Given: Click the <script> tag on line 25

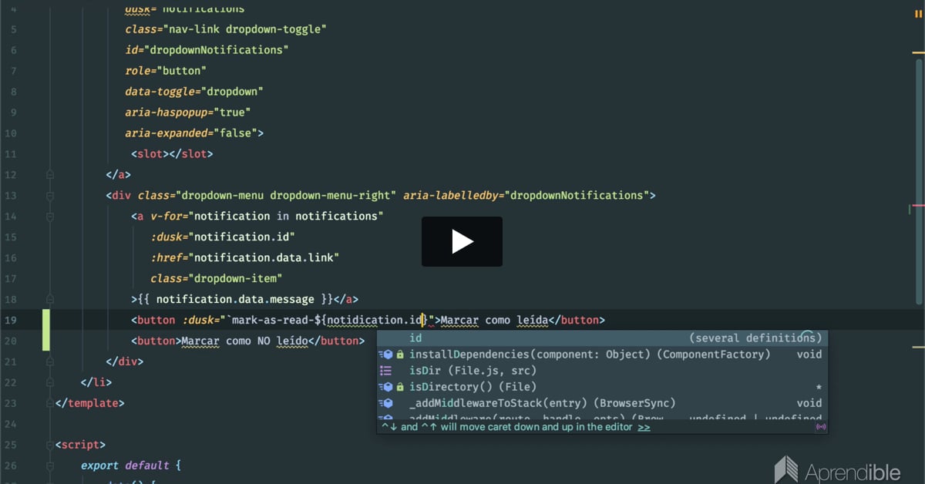Looking at the screenshot, I should 80,445.
